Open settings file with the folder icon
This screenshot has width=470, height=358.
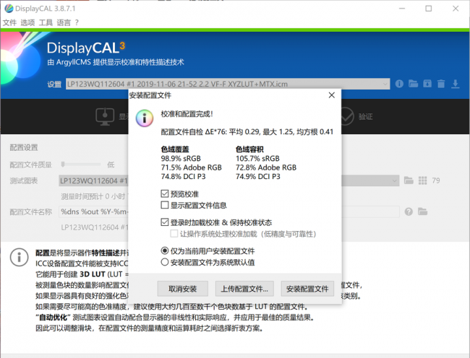pos(413,84)
